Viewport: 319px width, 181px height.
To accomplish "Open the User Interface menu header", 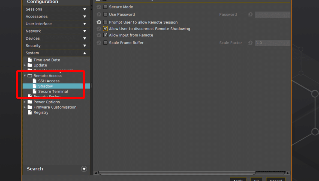I will [x=56, y=24].
